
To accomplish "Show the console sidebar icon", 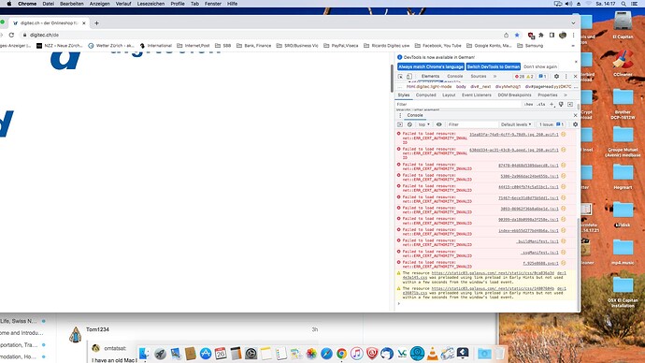I will click(x=400, y=124).
